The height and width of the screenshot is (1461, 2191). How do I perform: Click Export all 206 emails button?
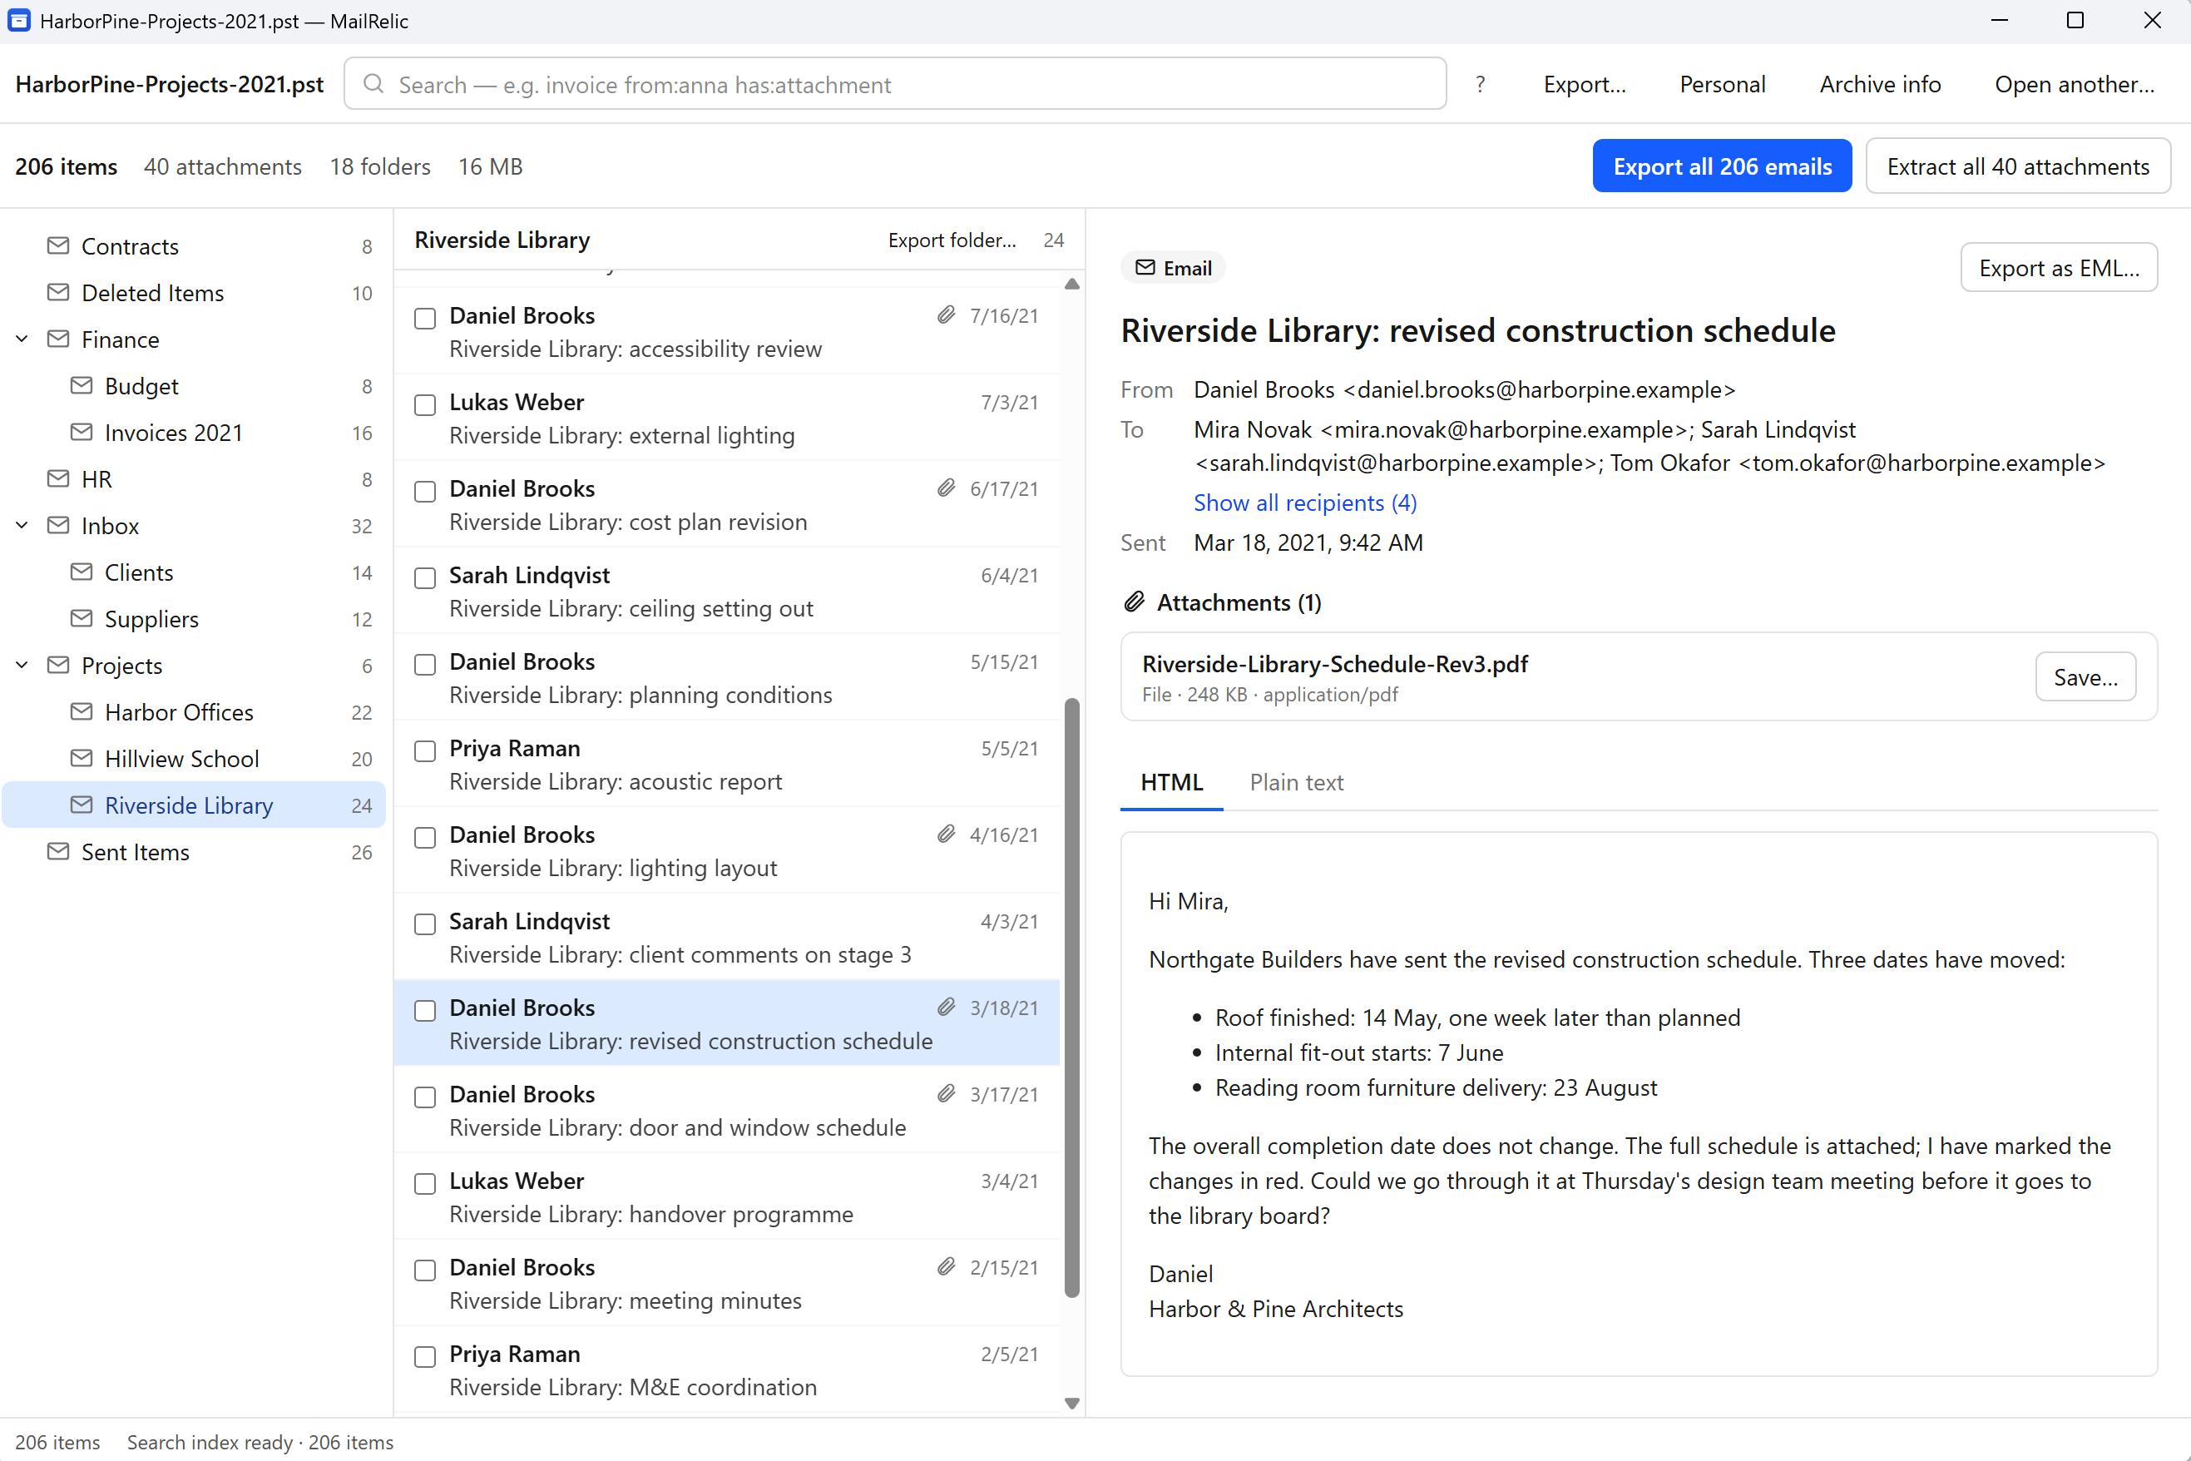pos(1723,166)
